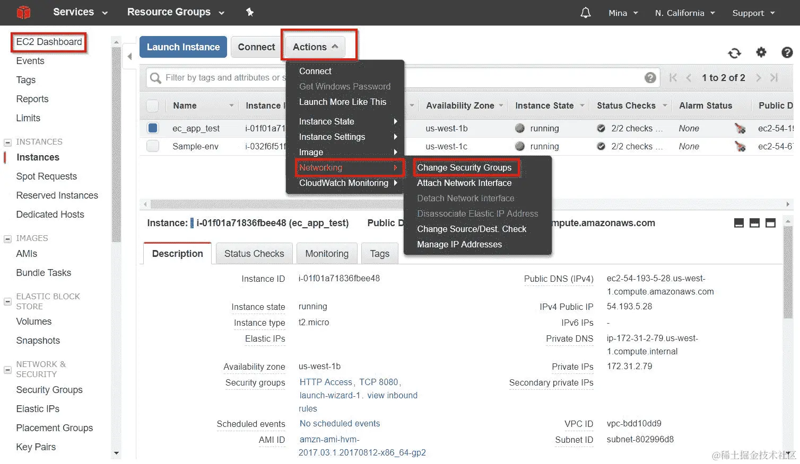This screenshot has height=464, width=800.
Task: Collapse the ELASTIC BLOCK STORE section
Action: pyautogui.click(x=7, y=302)
